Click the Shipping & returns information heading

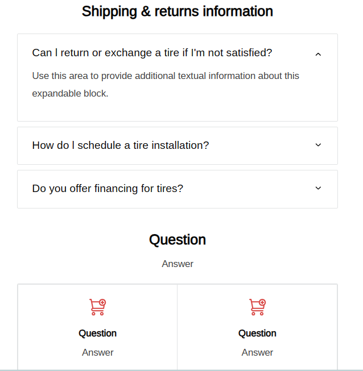click(177, 11)
